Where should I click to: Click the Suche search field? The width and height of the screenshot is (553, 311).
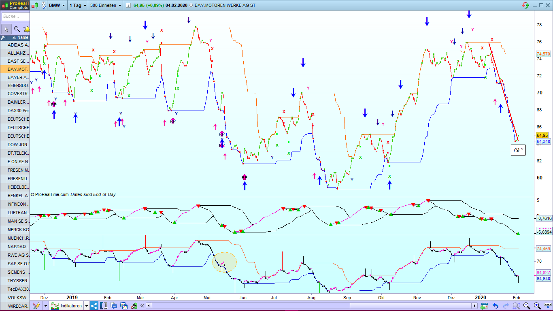pos(15,16)
